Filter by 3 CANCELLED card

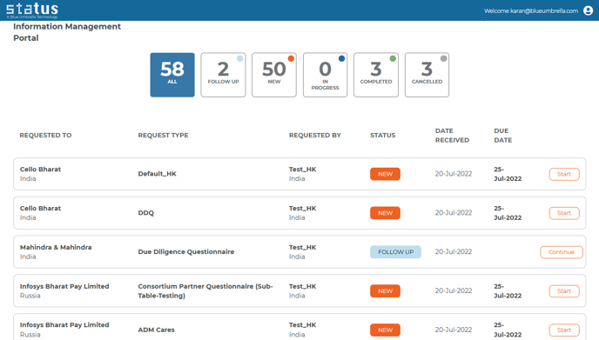pyautogui.click(x=427, y=75)
